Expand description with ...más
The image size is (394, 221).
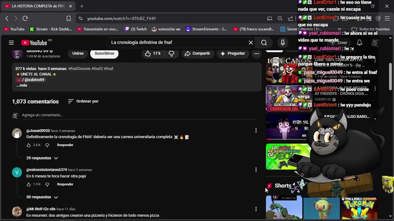22,85
